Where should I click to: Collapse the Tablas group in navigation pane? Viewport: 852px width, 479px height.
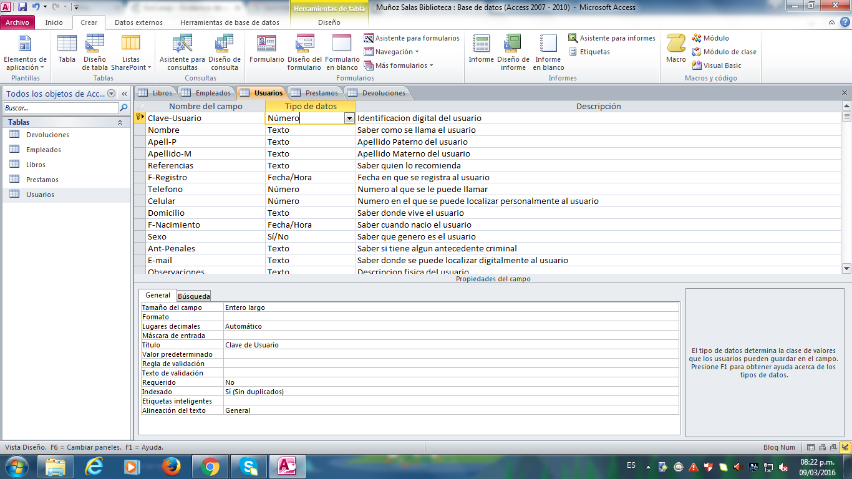pyautogui.click(x=120, y=122)
